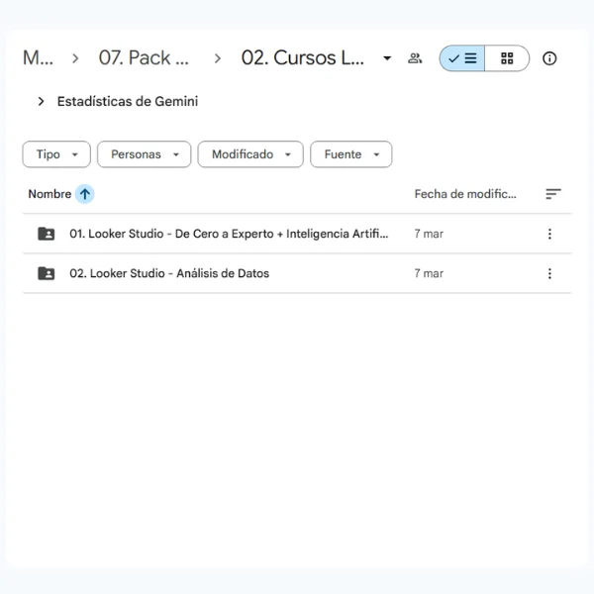This screenshot has width=594, height=594.
Task: Open sort options icon at column header right
Action: point(553,194)
